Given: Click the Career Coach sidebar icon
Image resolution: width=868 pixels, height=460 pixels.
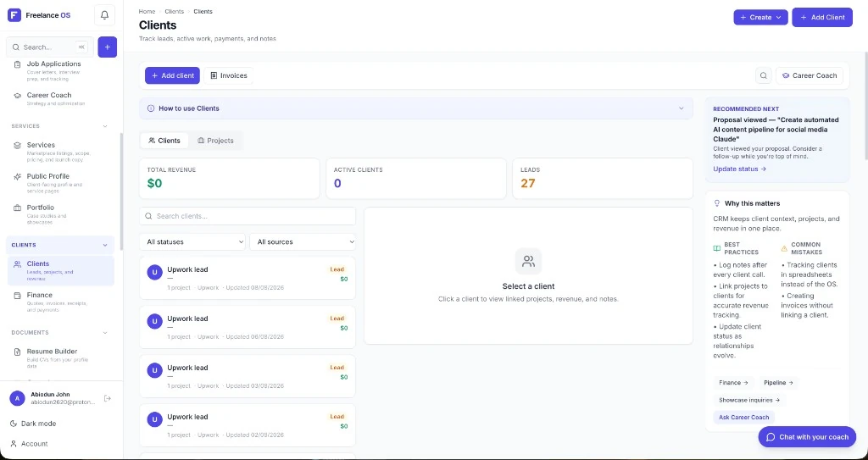Looking at the screenshot, I should (x=18, y=95).
